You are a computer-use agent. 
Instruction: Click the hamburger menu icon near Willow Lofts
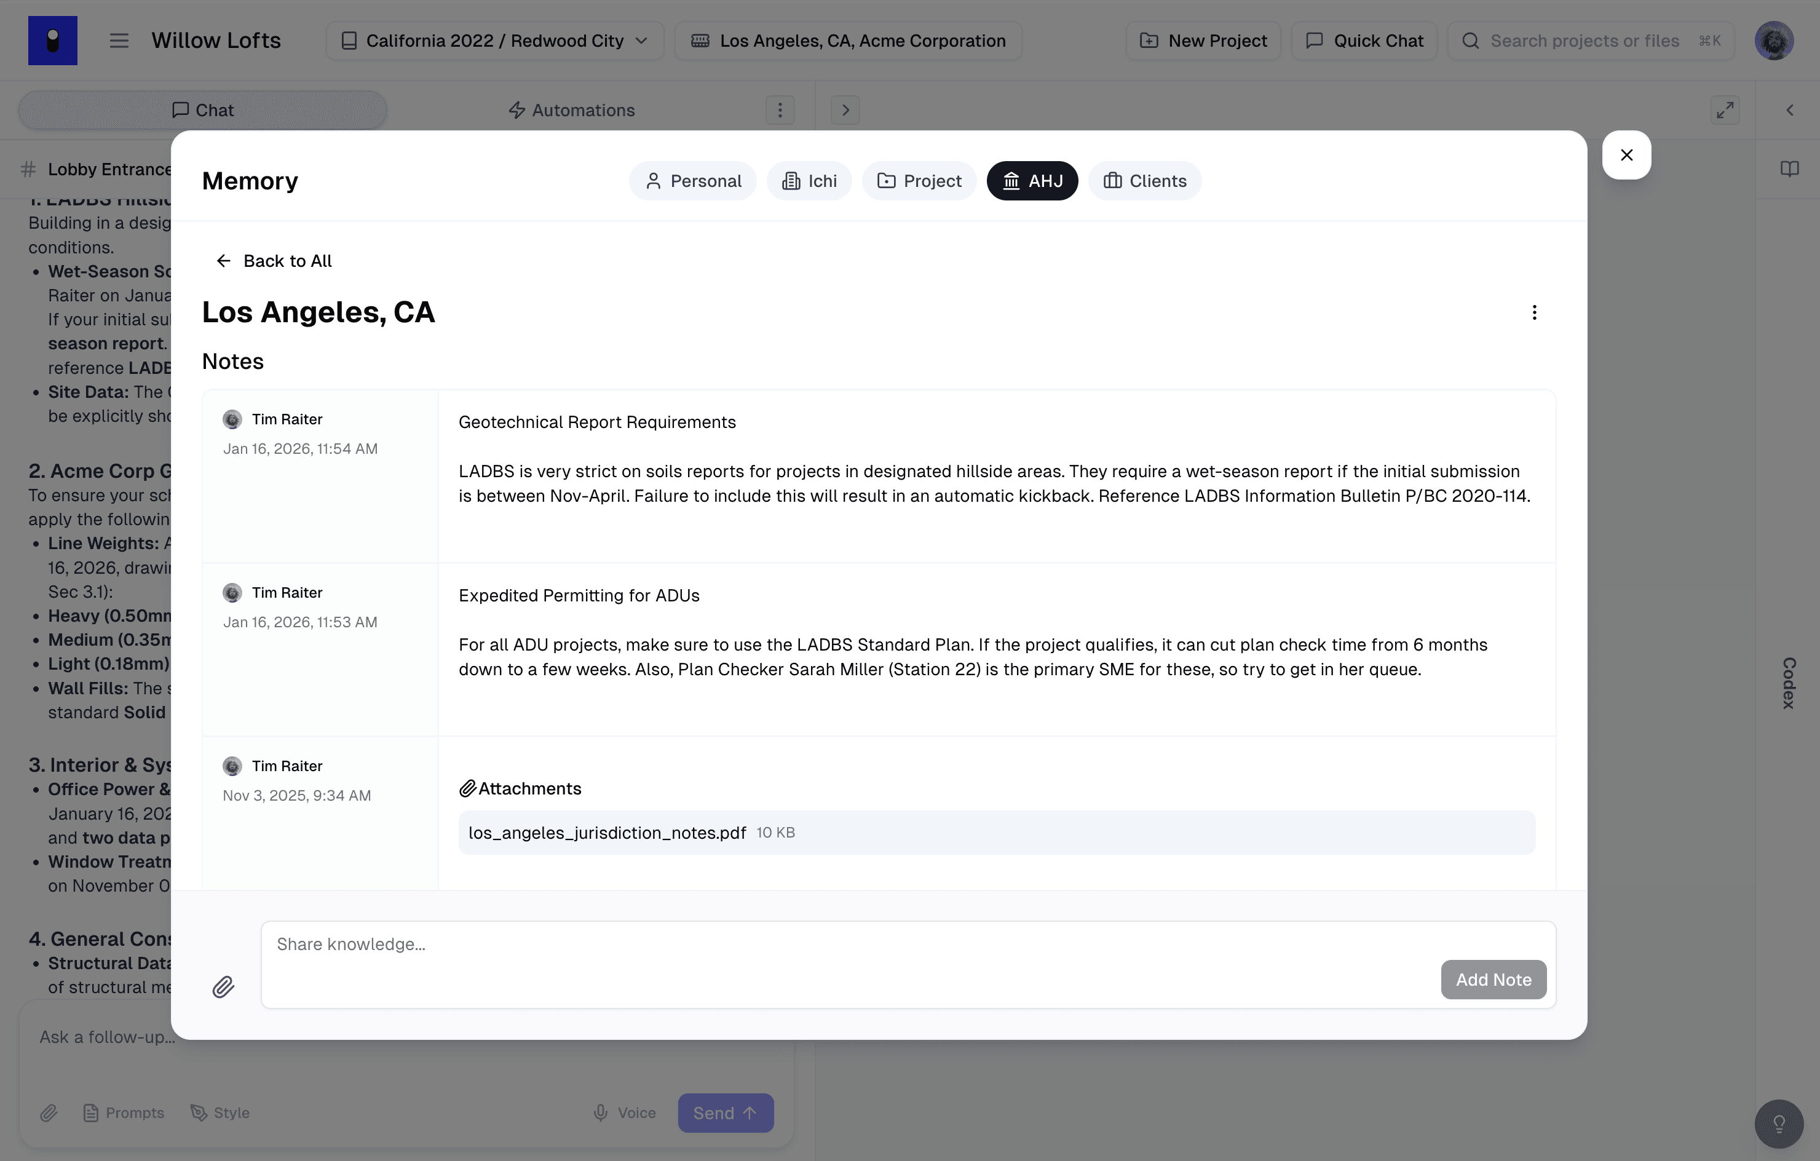pos(119,41)
